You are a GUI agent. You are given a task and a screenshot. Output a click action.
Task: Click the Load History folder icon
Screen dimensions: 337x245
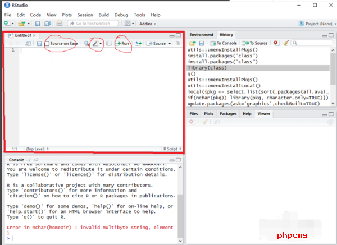point(192,43)
